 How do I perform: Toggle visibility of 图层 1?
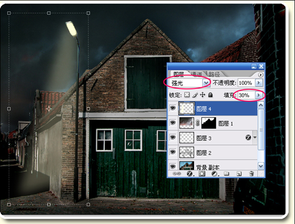click(173, 123)
